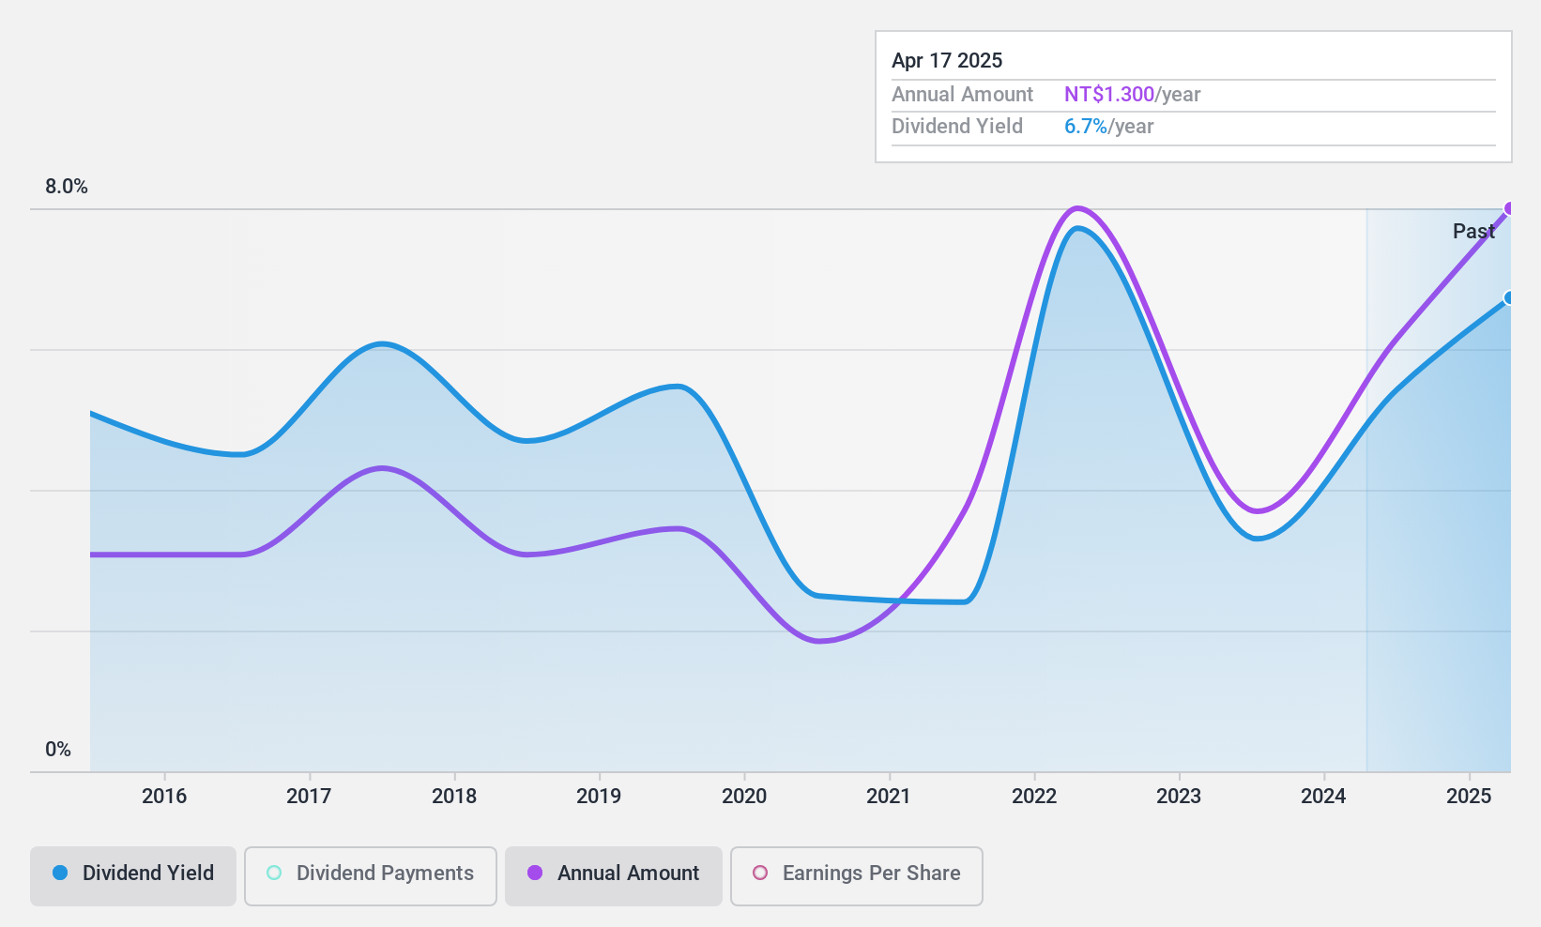
Task: Click the Annual Amount label in tooltip
Action: point(962,95)
